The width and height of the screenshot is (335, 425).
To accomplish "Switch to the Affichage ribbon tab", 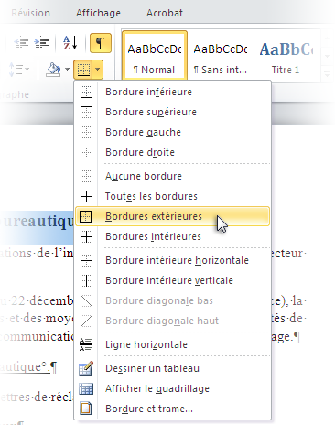I will click(98, 13).
